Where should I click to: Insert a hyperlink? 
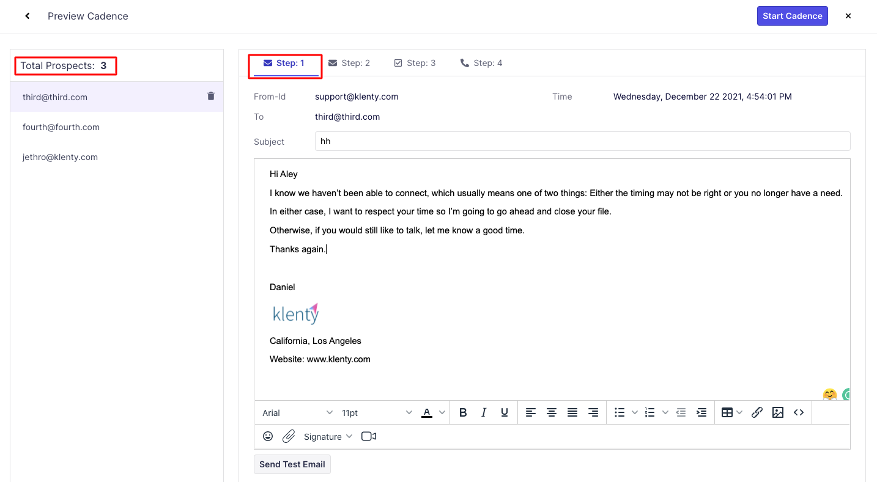point(757,412)
